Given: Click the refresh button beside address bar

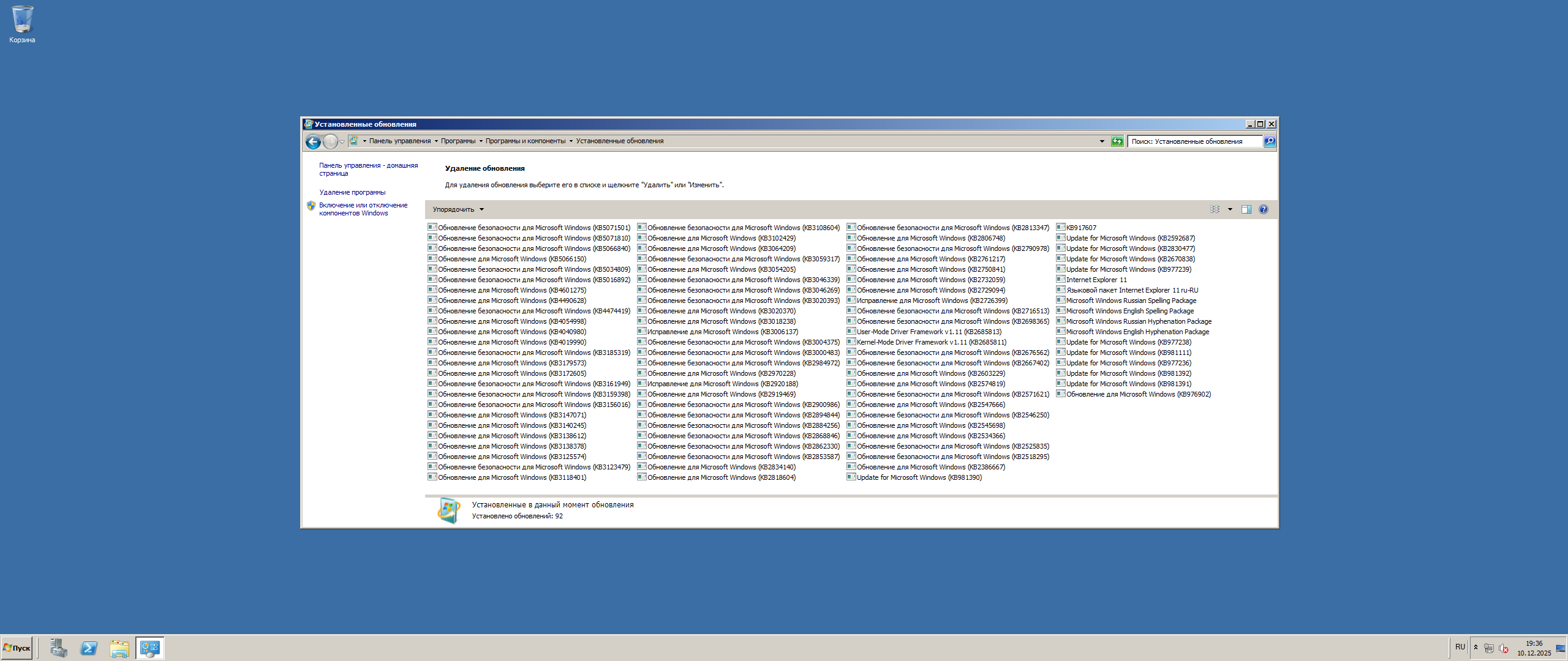Looking at the screenshot, I should click(1117, 141).
